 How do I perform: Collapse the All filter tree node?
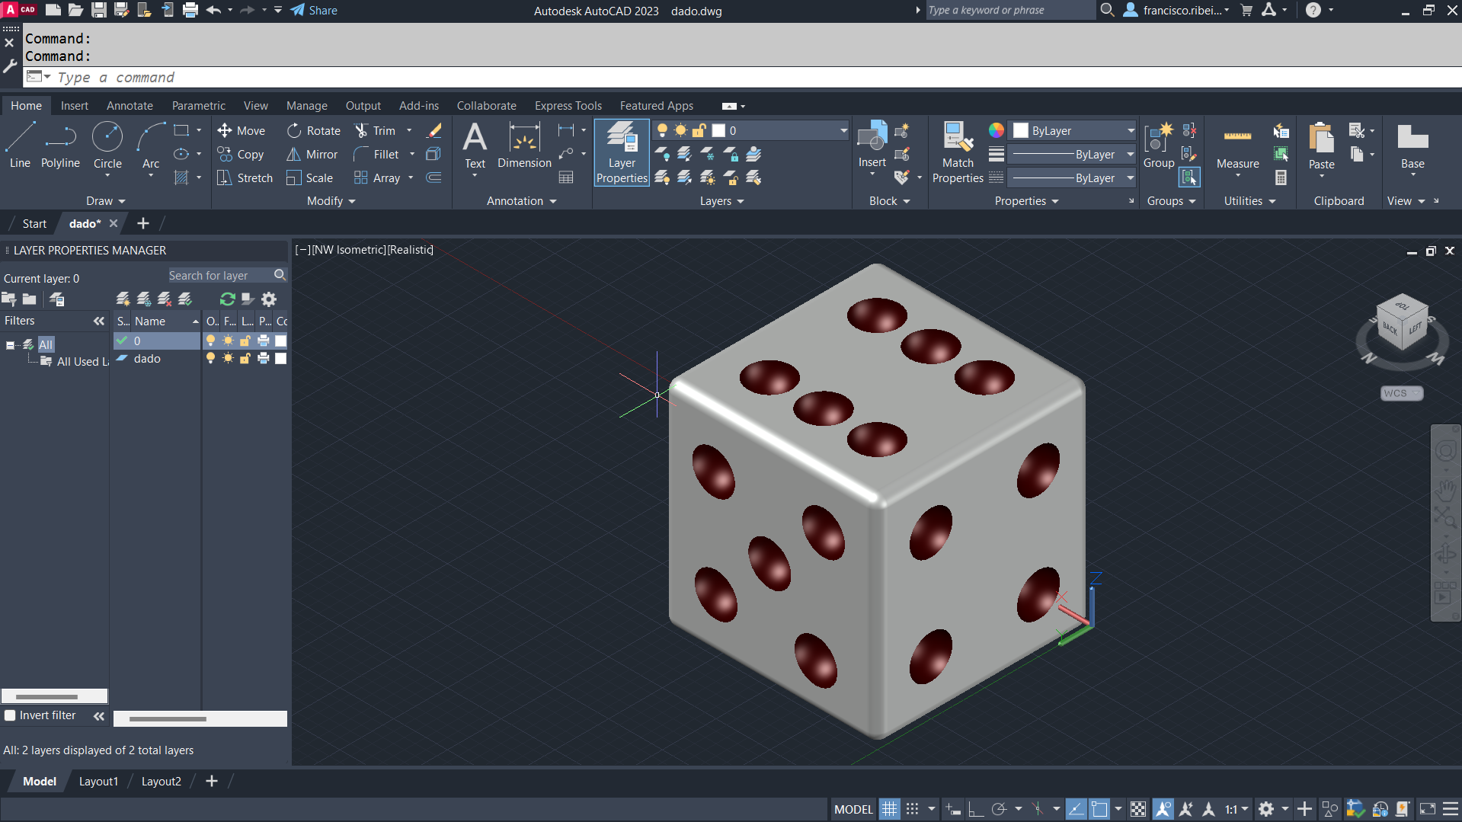pyautogui.click(x=10, y=345)
